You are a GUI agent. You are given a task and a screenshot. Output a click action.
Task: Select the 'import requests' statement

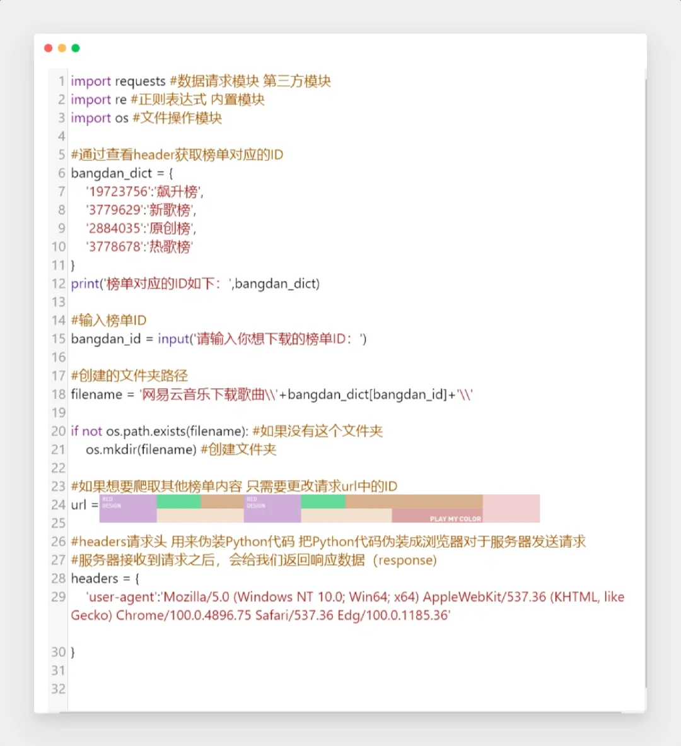tap(119, 81)
